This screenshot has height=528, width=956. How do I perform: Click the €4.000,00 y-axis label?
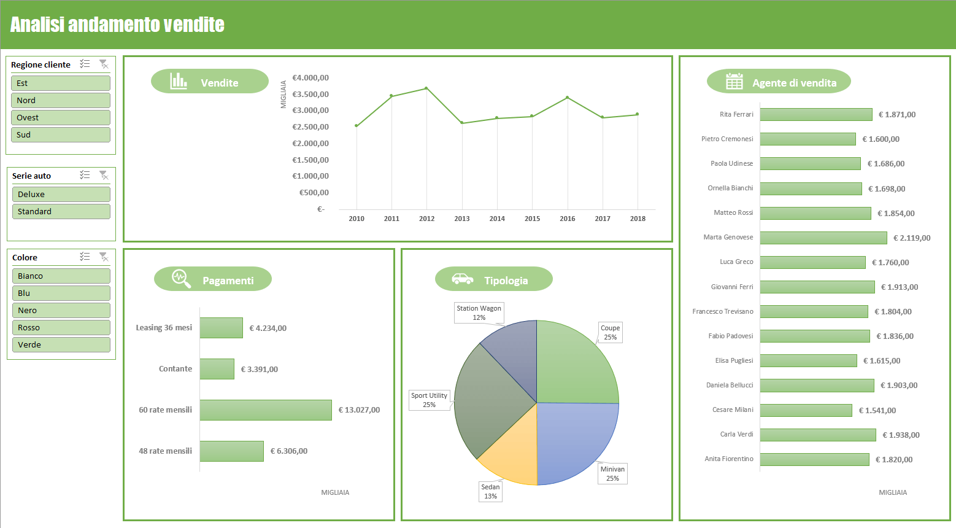tap(310, 77)
